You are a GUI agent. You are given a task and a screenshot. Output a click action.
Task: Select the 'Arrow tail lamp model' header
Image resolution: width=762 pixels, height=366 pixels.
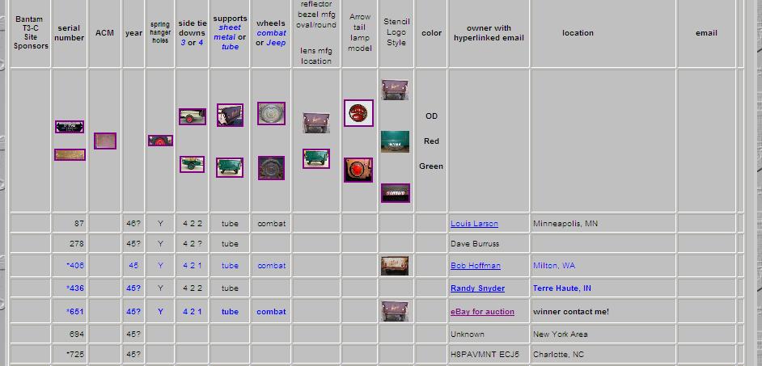(x=360, y=32)
